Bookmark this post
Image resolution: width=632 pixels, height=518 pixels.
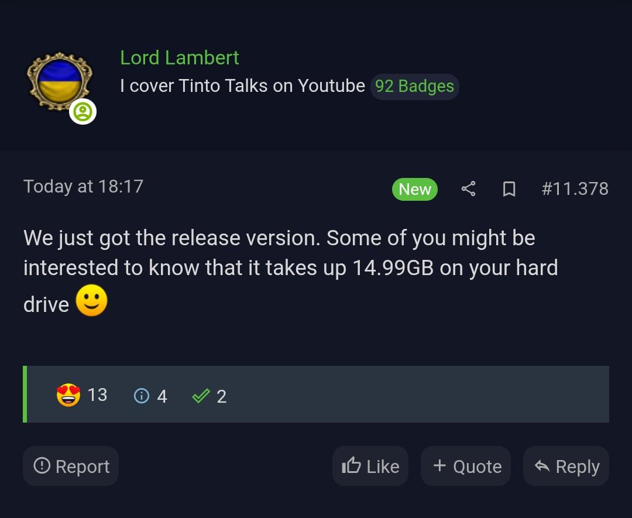[x=509, y=188]
